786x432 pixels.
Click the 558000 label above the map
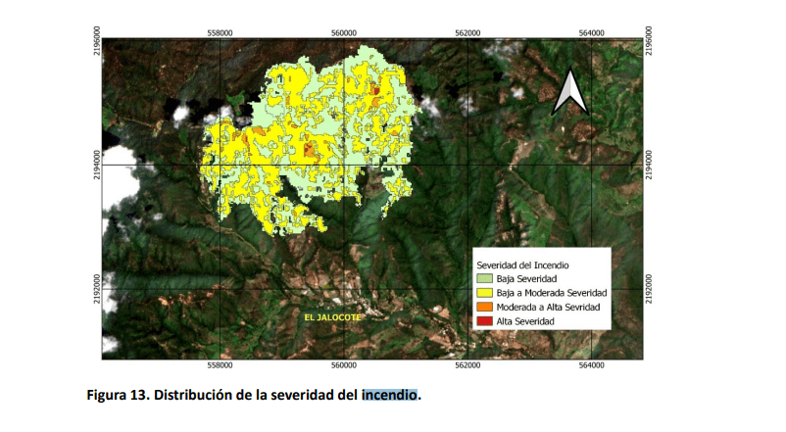point(221,32)
